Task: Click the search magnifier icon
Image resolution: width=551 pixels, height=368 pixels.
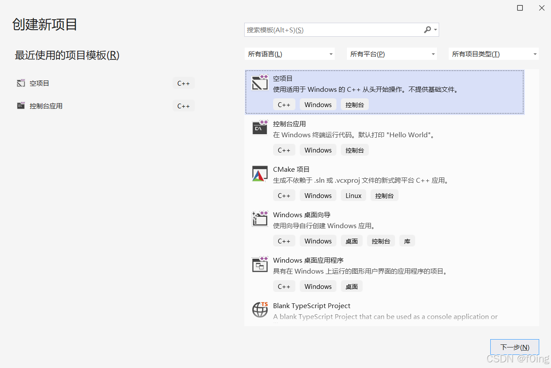Action: click(x=427, y=30)
